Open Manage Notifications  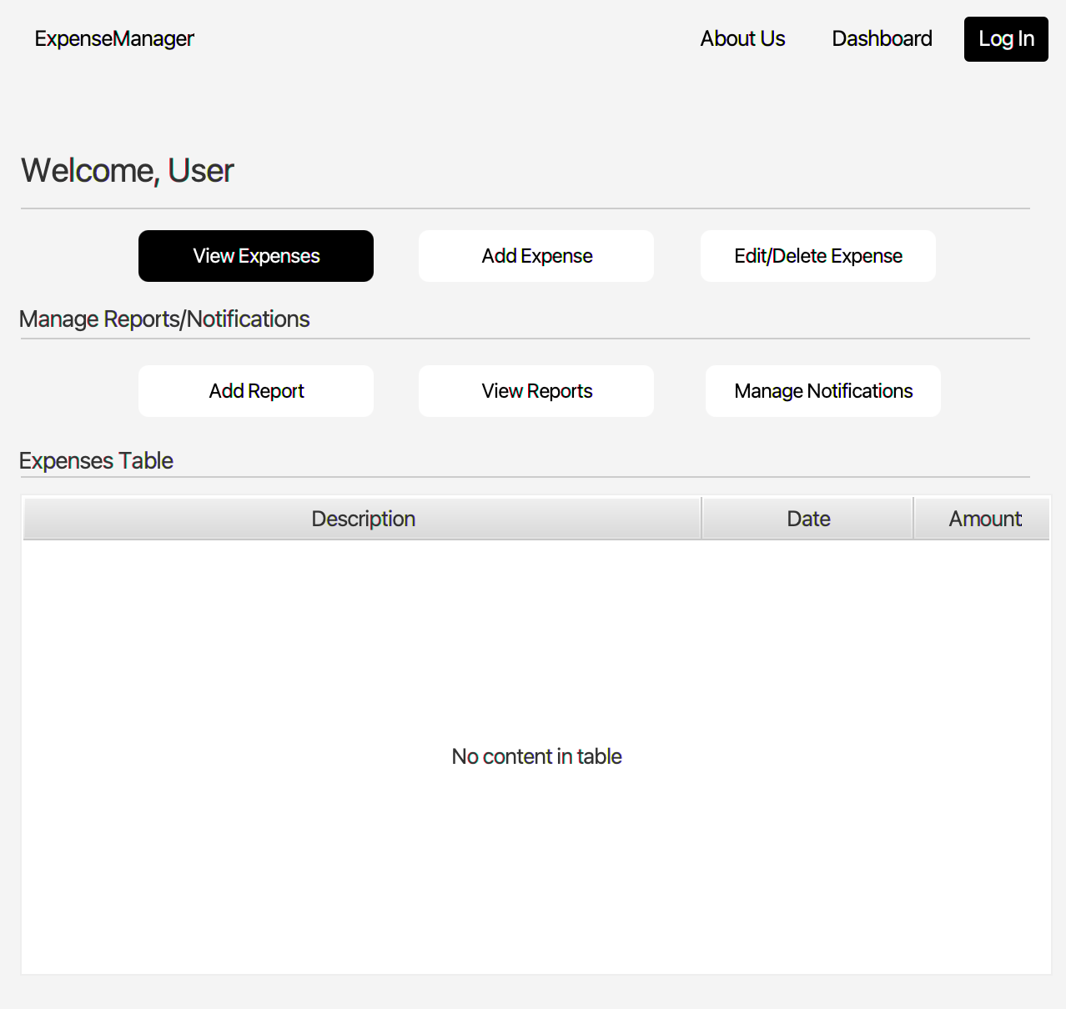822,390
